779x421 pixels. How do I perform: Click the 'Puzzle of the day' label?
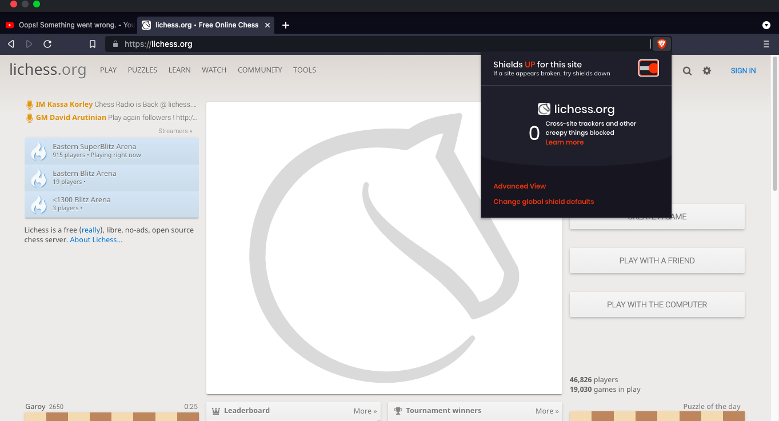pos(712,407)
